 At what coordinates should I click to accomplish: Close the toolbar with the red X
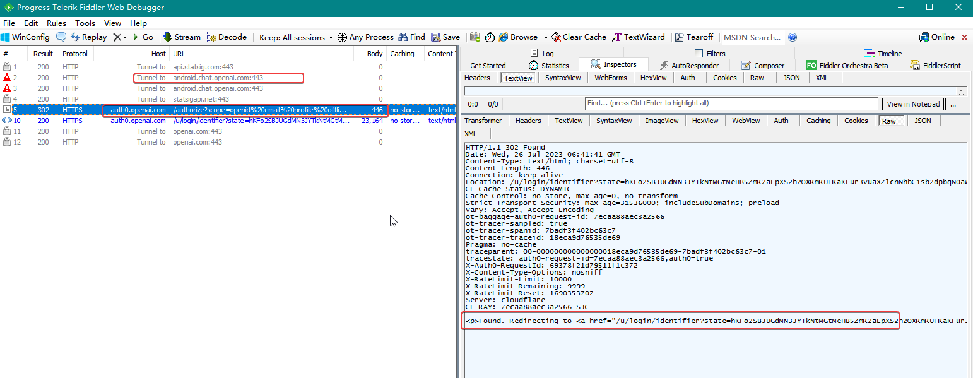coord(964,37)
